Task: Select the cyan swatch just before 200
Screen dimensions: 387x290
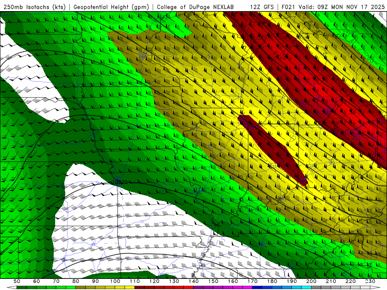Action: click(x=306, y=288)
